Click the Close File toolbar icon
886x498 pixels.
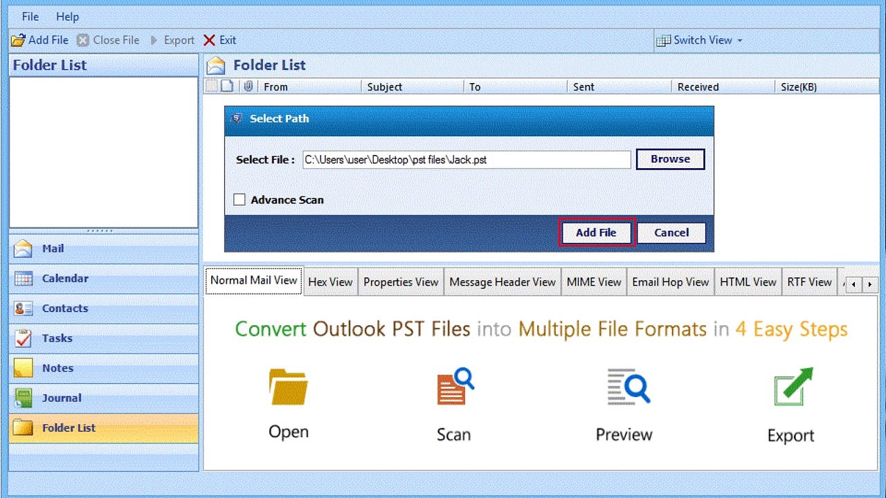coord(83,40)
